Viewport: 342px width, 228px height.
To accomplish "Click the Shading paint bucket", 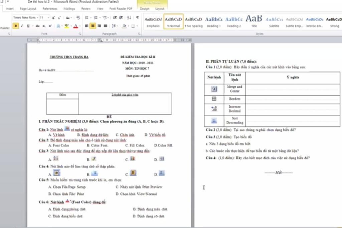I will click(124, 26).
